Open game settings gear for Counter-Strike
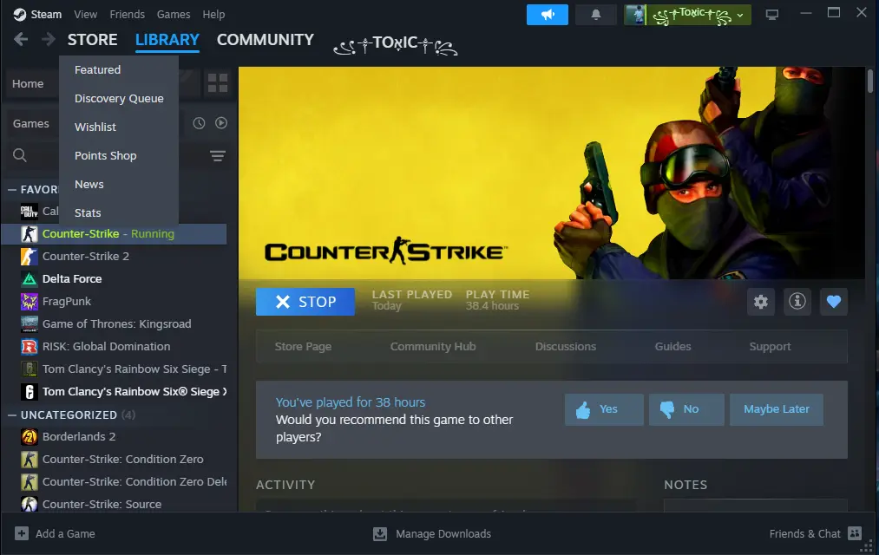This screenshot has width=879, height=555. 761,302
